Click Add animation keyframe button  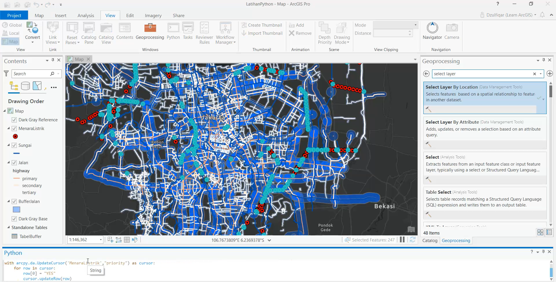pyautogui.click(x=297, y=25)
